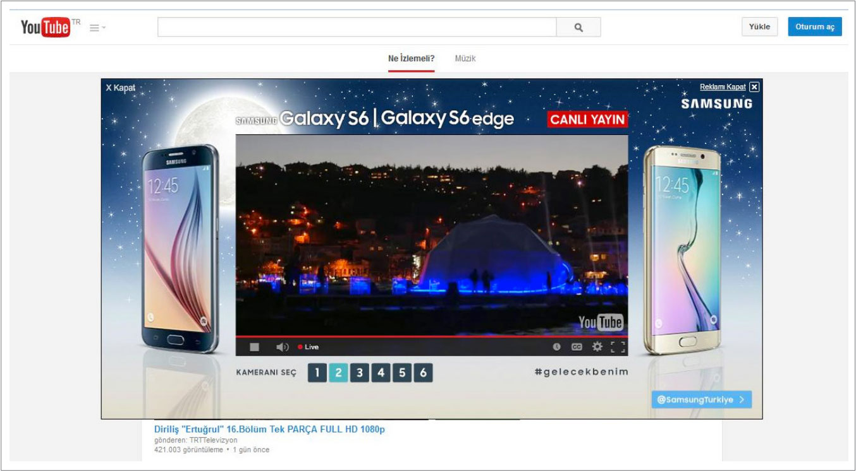The height and width of the screenshot is (472, 856).
Task: Close ad with X box icon
Action: click(x=754, y=87)
